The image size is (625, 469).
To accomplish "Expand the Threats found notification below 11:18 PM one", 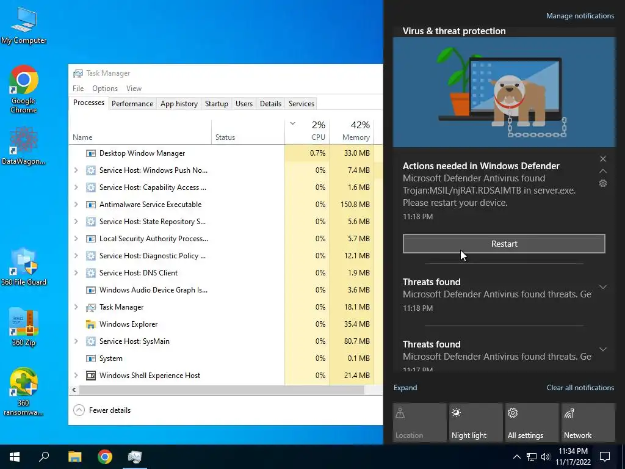I will [603, 349].
